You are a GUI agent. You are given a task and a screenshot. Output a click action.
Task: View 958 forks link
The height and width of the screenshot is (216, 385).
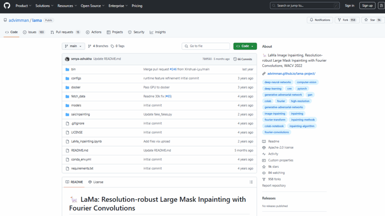274,179
